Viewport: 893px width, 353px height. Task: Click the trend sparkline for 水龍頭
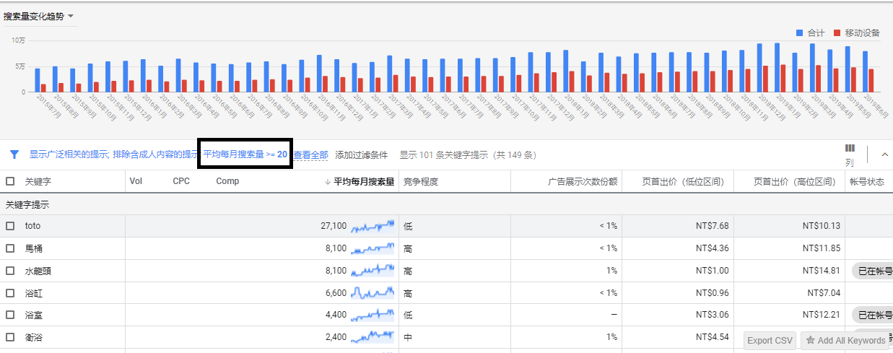click(373, 271)
